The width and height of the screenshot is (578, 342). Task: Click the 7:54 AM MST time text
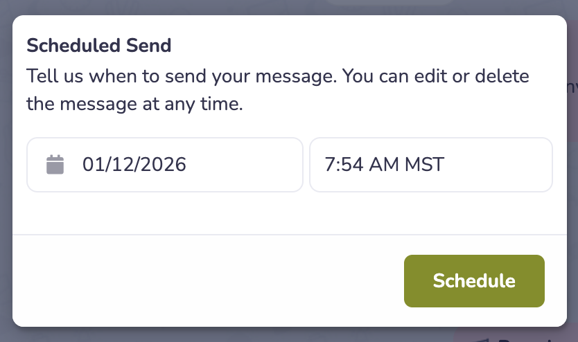tap(384, 165)
